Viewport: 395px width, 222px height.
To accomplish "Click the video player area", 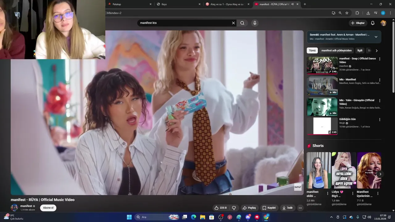I will tap(157, 113).
